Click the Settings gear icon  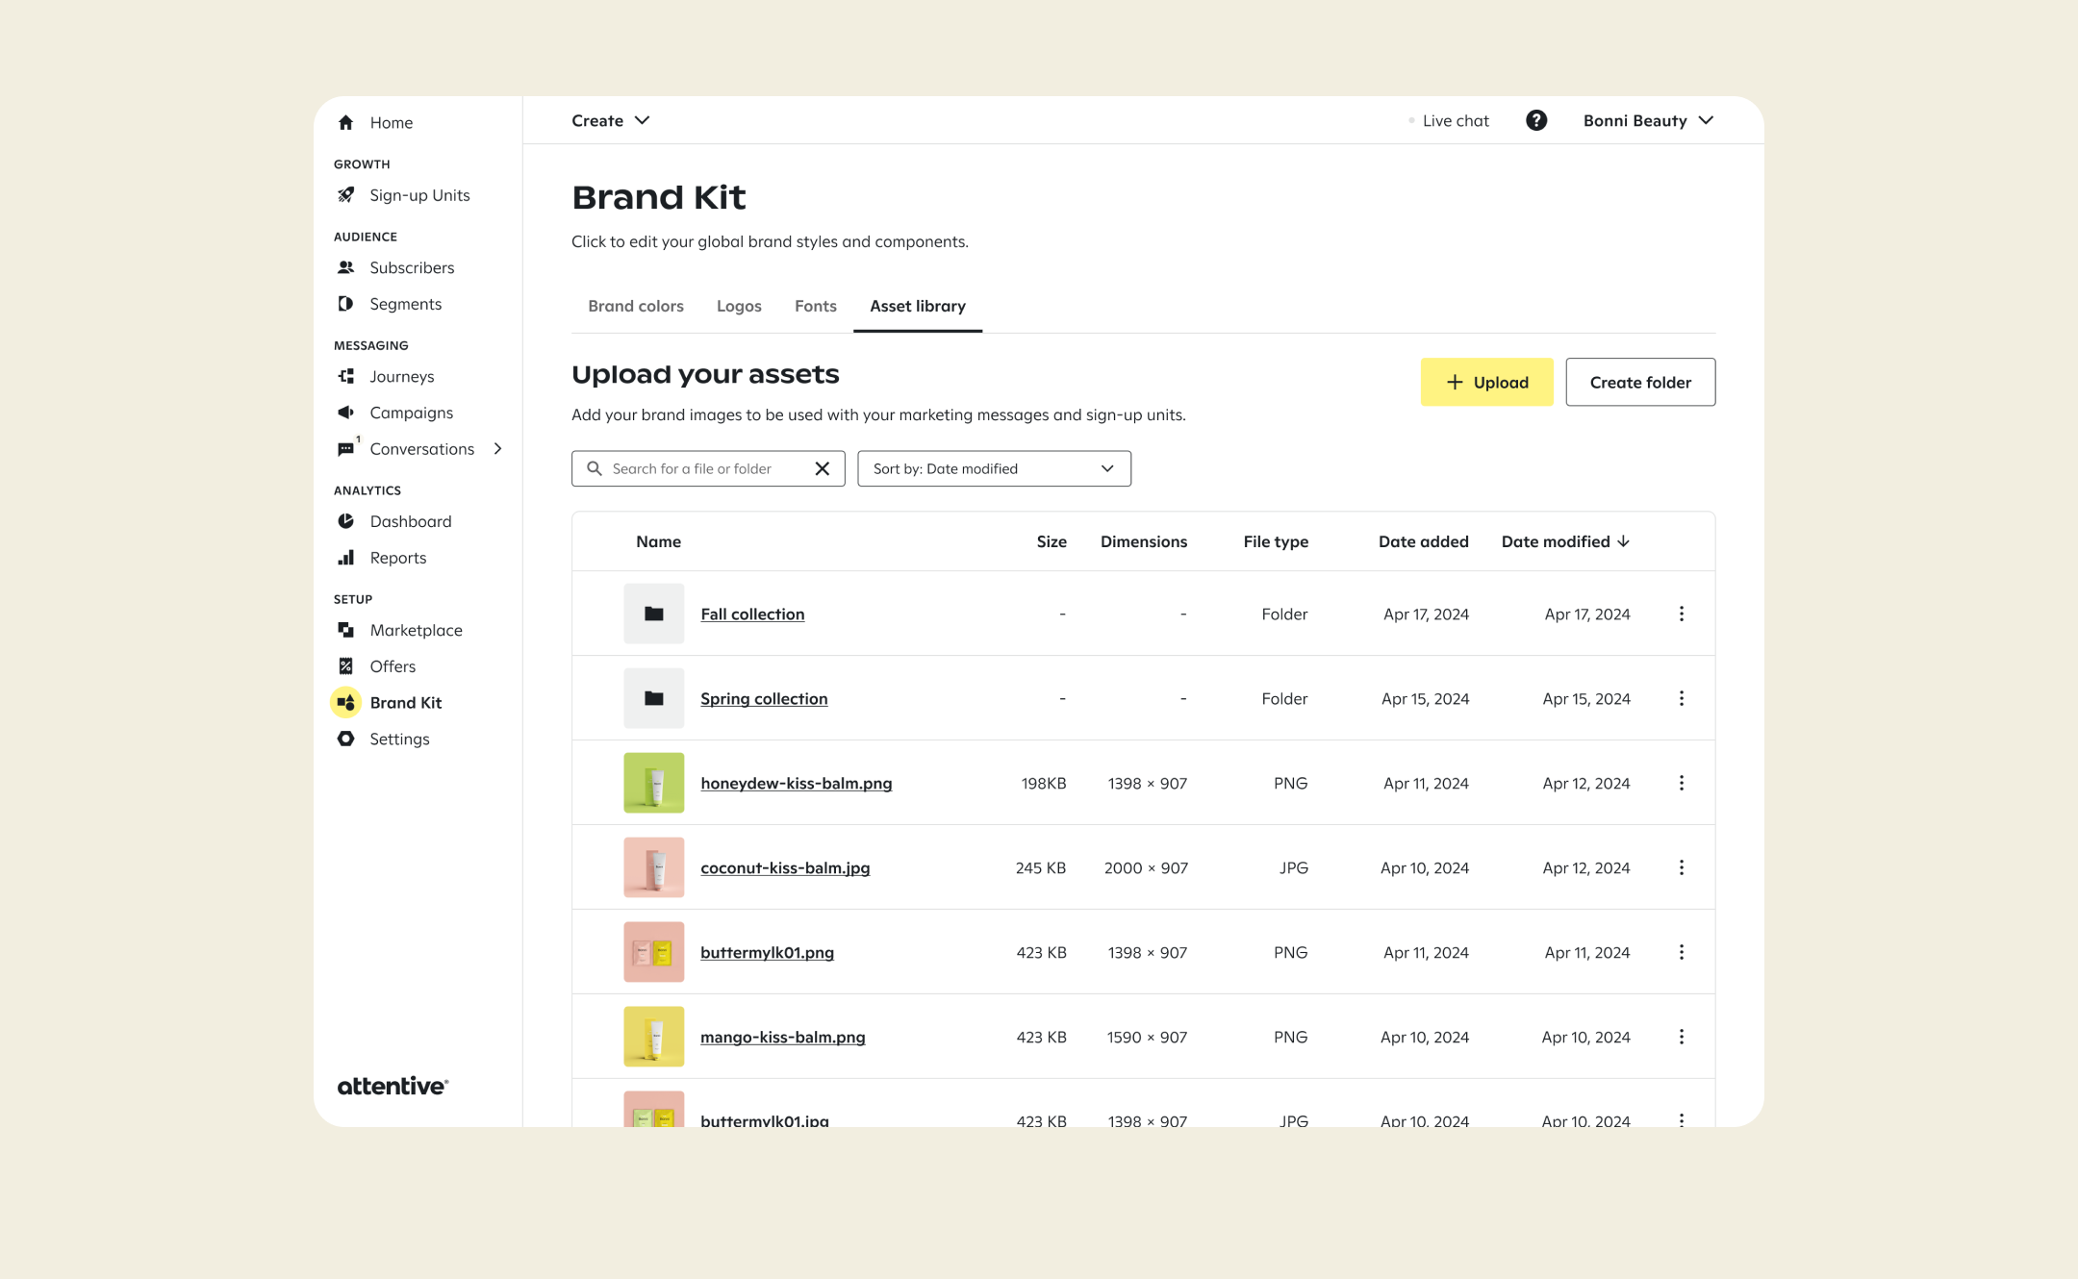tap(346, 739)
